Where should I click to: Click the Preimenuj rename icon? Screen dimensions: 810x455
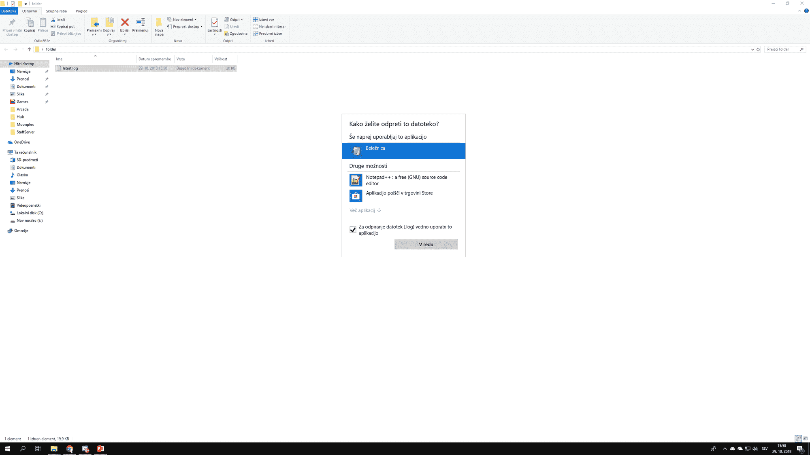[141, 22]
